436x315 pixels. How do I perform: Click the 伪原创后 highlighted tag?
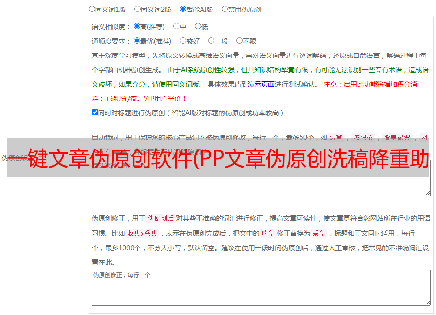click(x=160, y=218)
